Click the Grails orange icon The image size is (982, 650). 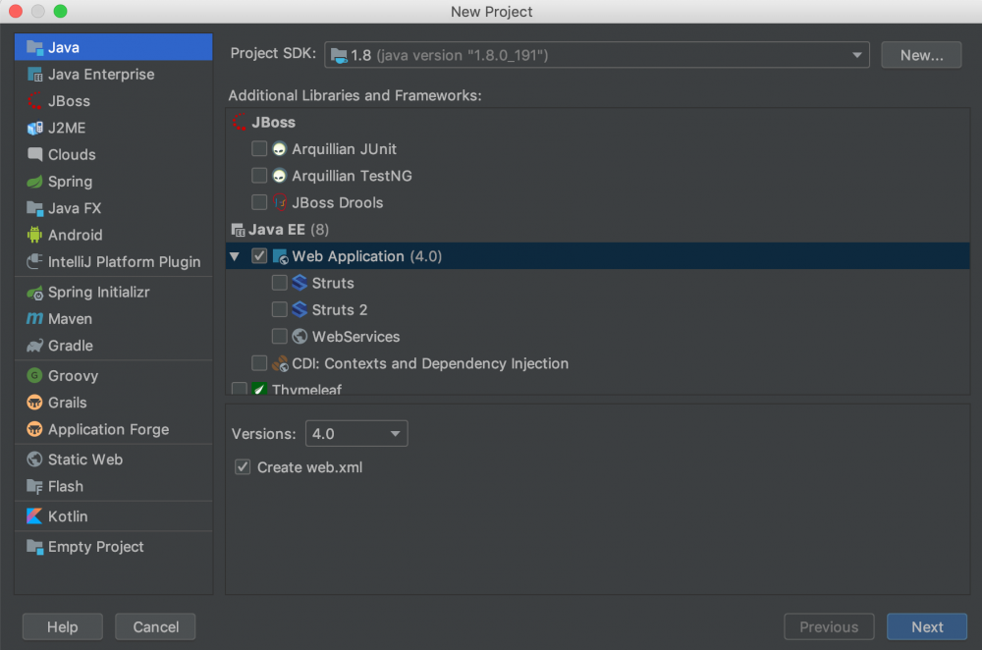tap(34, 403)
